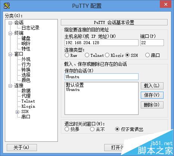Click the PuTTY icon in title bar
This screenshot has height=156, width=174.
click(7, 6)
